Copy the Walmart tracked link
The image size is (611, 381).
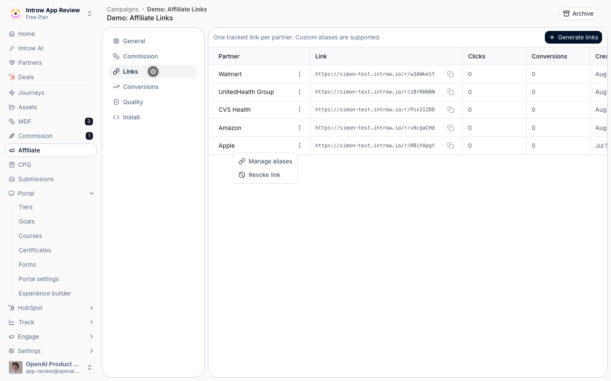pyautogui.click(x=451, y=74)
